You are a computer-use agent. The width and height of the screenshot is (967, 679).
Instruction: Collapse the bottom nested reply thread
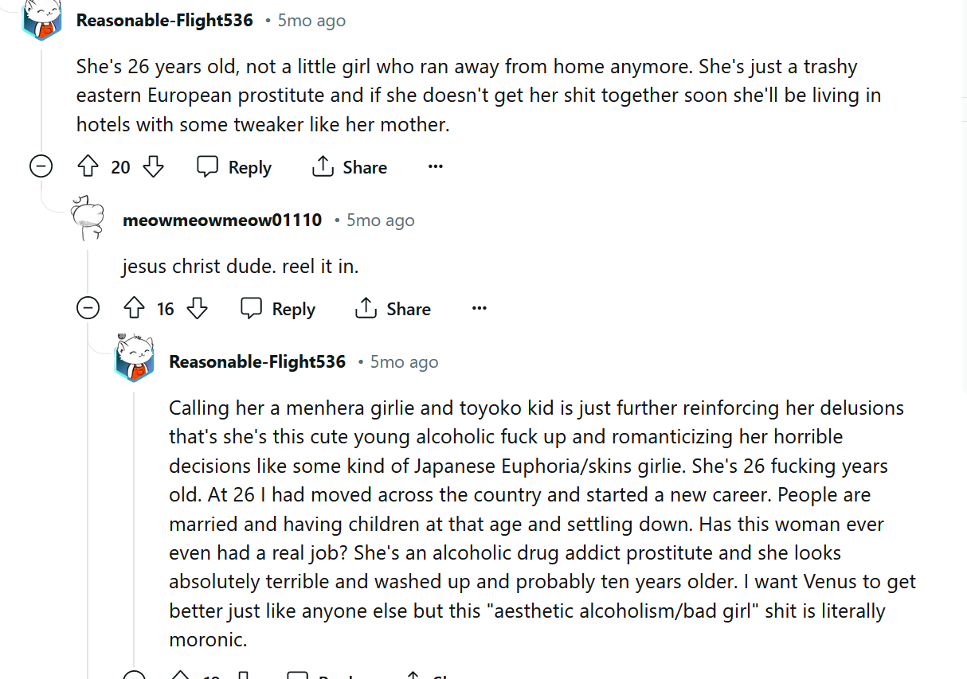(x=133, y=674)
